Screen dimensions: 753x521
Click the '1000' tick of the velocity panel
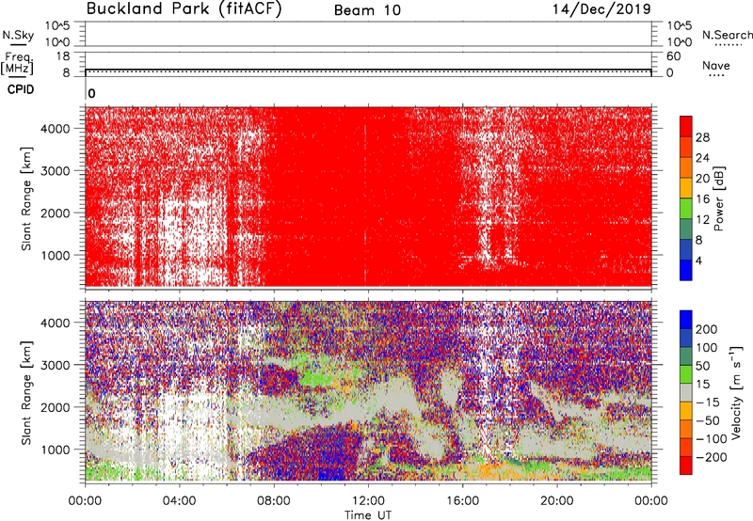point(56,450)
